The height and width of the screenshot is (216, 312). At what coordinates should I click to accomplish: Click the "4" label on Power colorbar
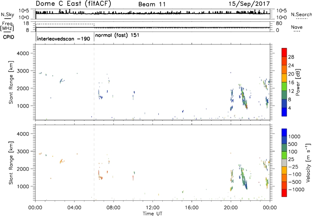pos(290,108)
